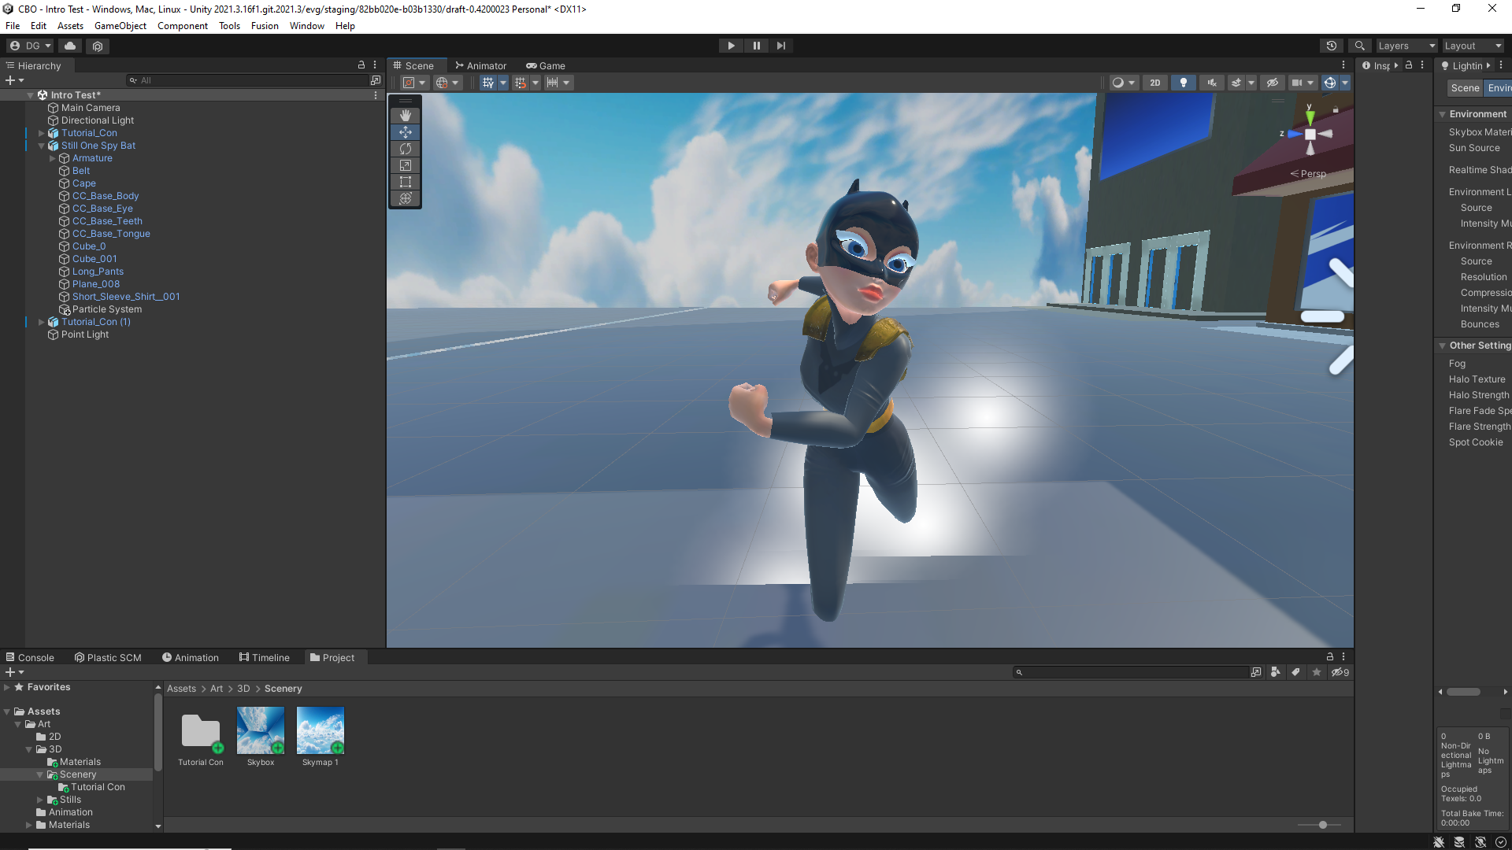Click the Play button
1512x850 pixels.
[x=731, y=46]
